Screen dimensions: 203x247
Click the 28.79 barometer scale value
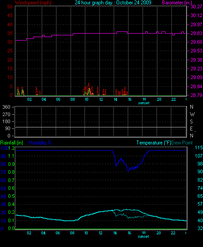[x=196, y=95]
